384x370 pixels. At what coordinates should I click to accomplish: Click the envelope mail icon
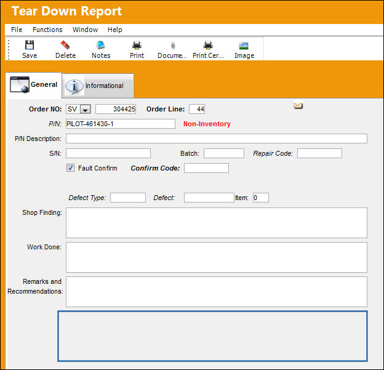tap(298, 106)
